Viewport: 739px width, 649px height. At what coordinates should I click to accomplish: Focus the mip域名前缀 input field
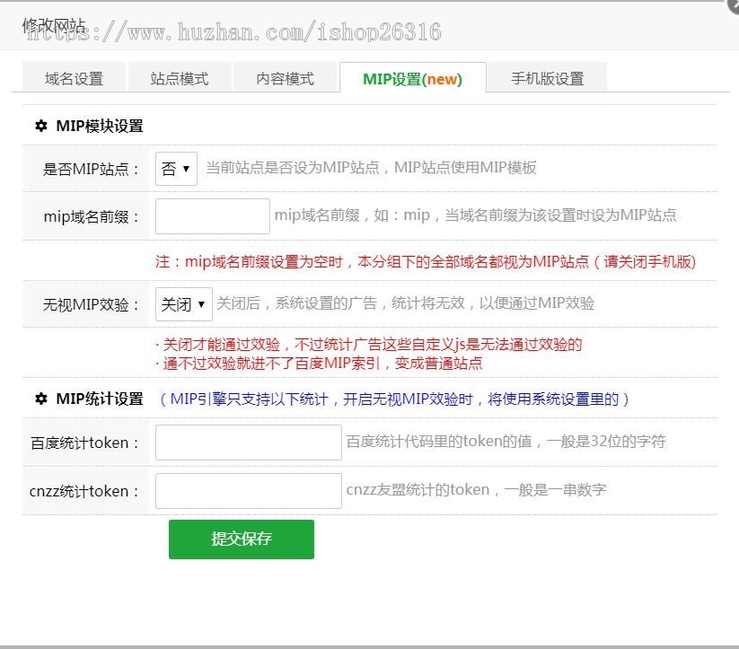pos(213,216)
